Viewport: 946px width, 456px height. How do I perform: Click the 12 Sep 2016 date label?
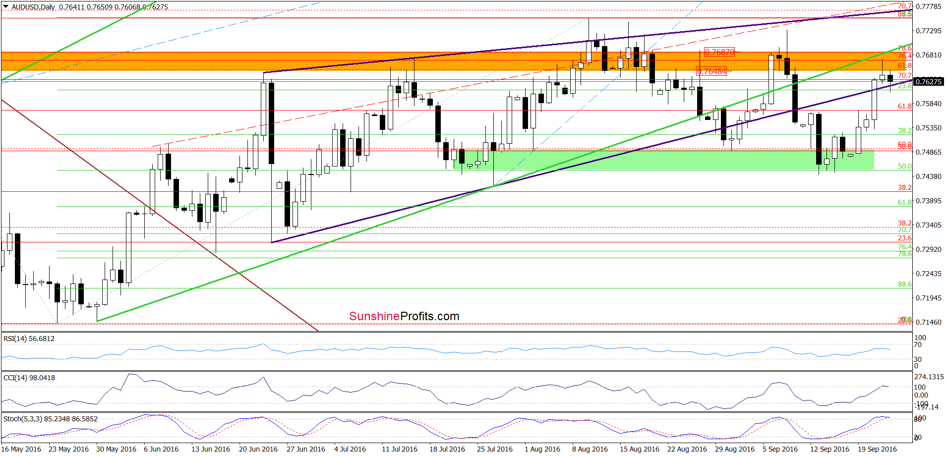coord(830,449)
